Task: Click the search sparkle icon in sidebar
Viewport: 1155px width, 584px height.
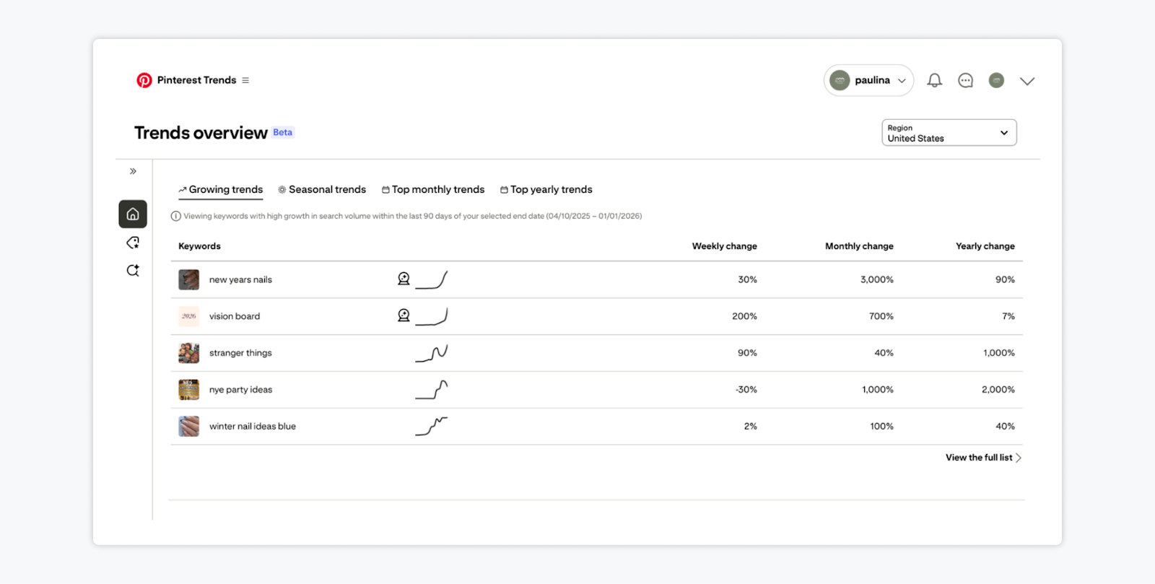Action: pyautogui.click(x=133, y=271)
